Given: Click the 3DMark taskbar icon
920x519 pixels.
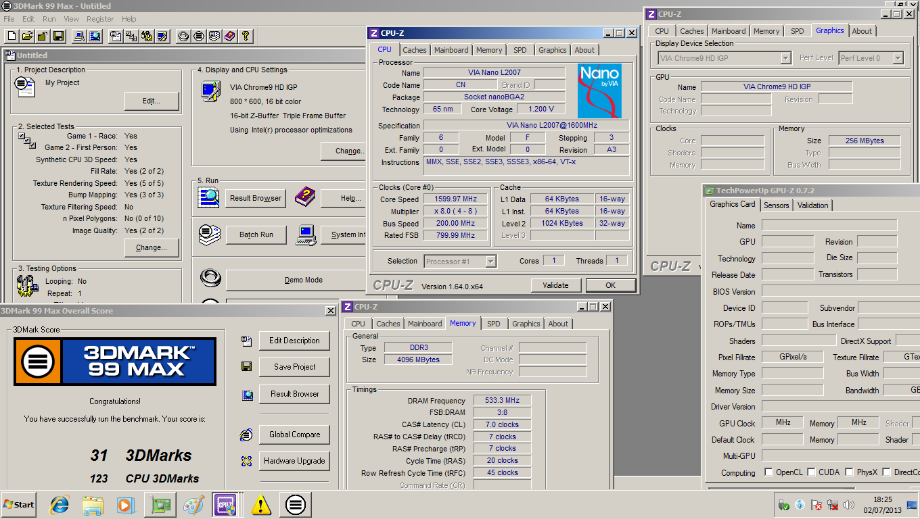Looking at the screenshot, I should coord(295,505).
